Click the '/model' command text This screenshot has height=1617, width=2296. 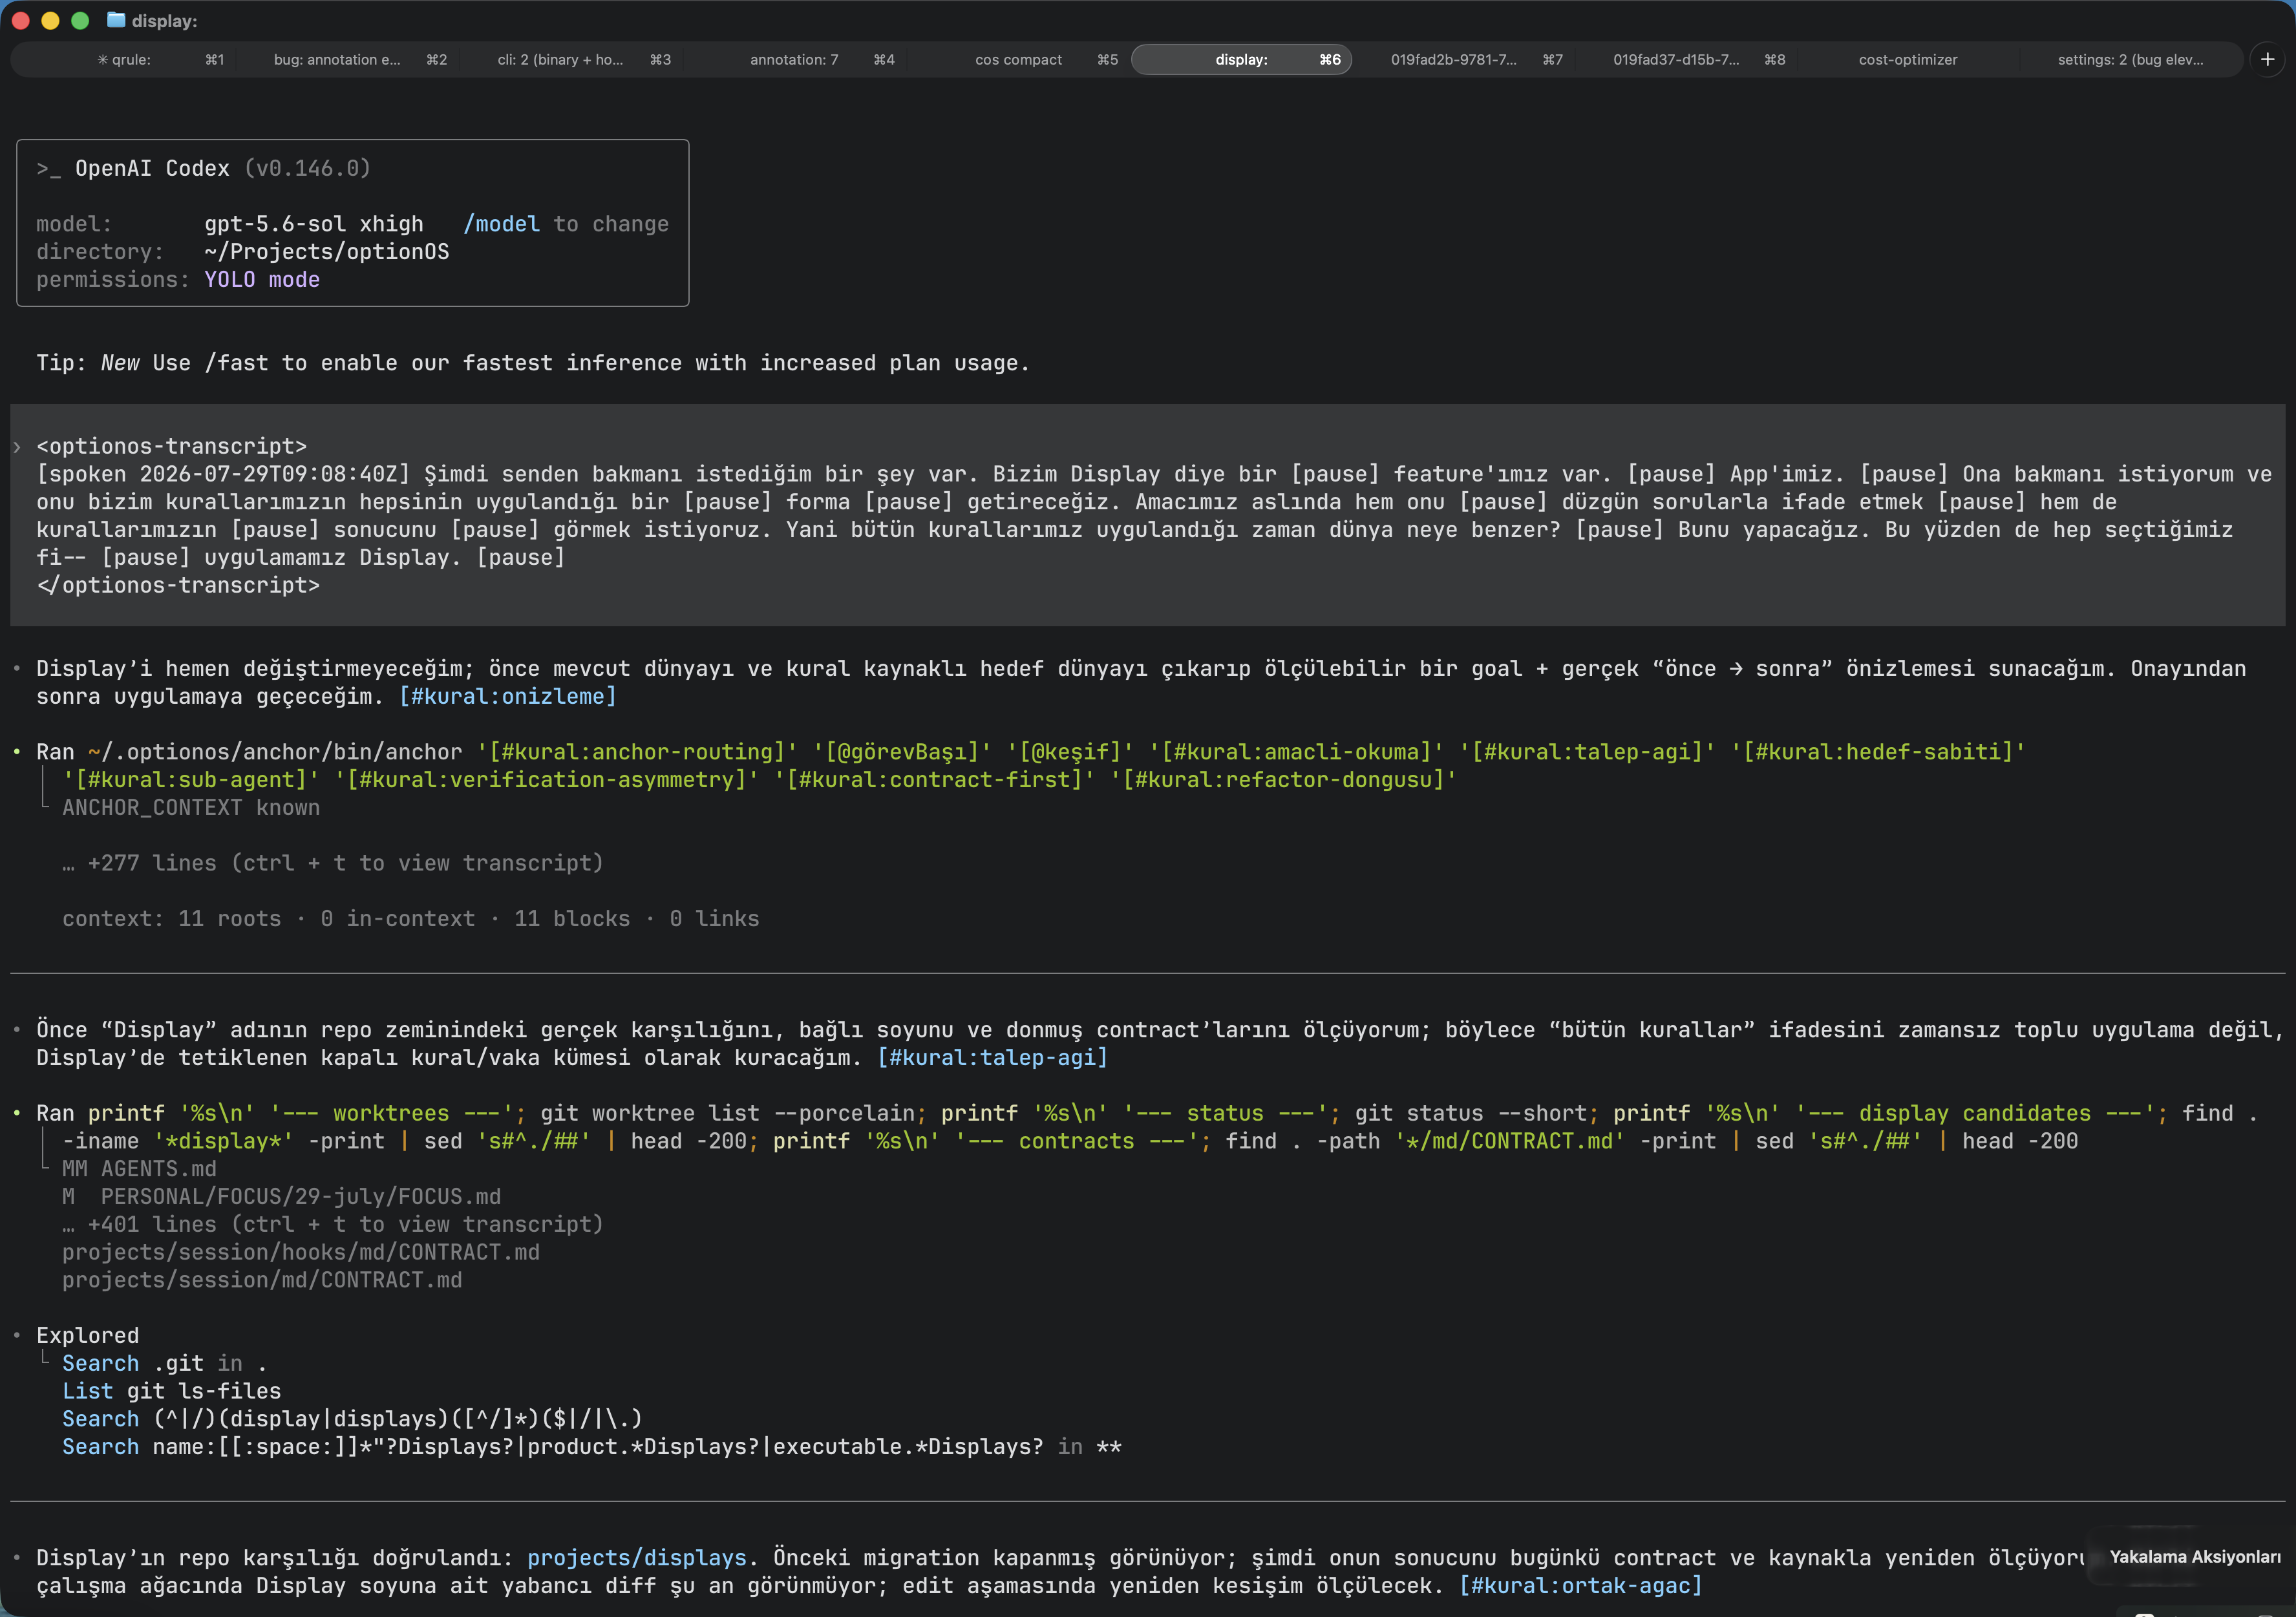(501, 224)
